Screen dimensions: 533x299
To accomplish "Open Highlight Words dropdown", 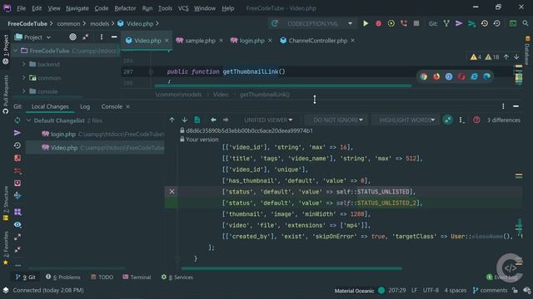I will 407,120.
